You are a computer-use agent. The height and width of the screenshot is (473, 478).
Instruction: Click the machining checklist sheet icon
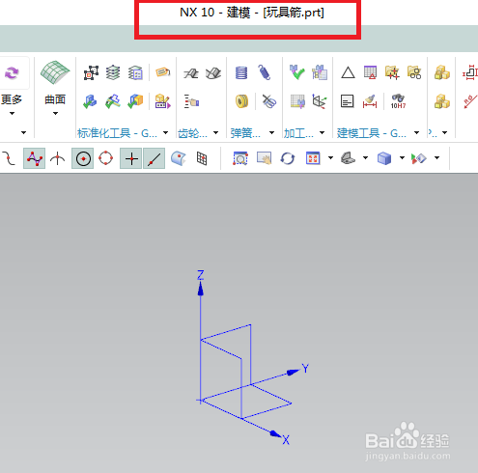tap(320, 72)
